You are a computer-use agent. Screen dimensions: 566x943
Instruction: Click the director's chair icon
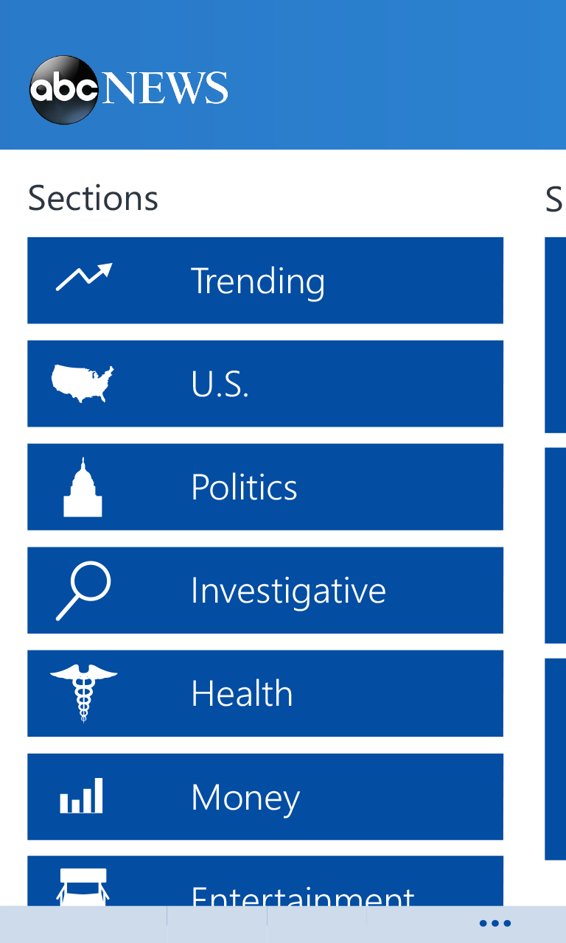[83, 886]
